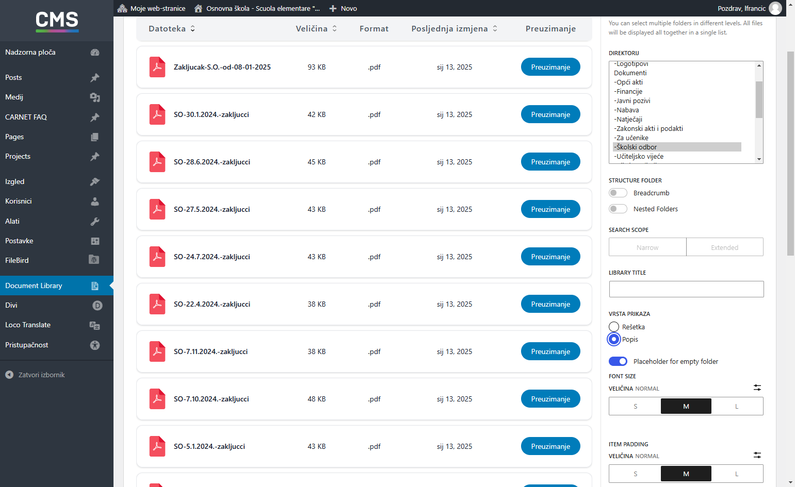Click the Loco Translate icon
795x487 pixels.
click(x=95, y=325)
